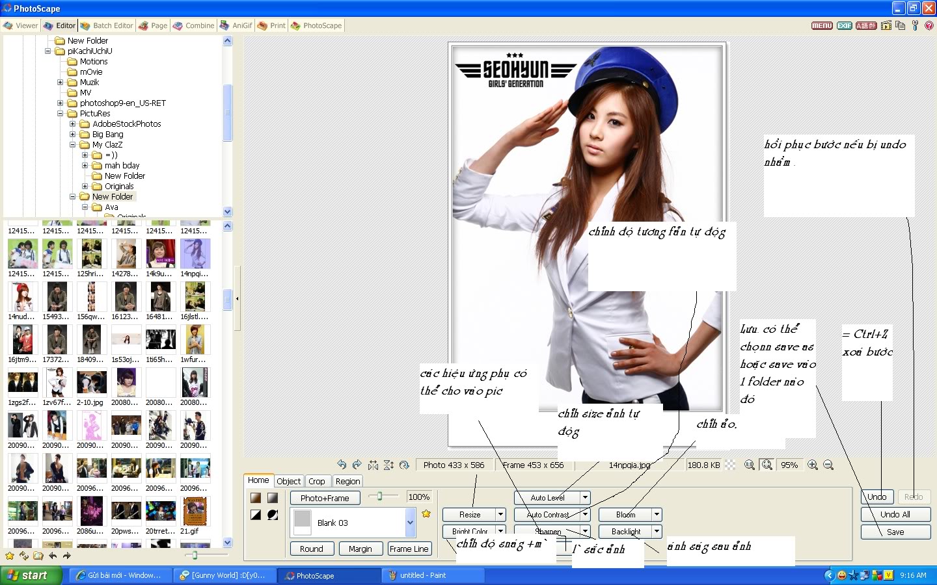Open the language selection icon
Image resolution: width=937 pixels, height=585 pixels.
click(865, 25)
